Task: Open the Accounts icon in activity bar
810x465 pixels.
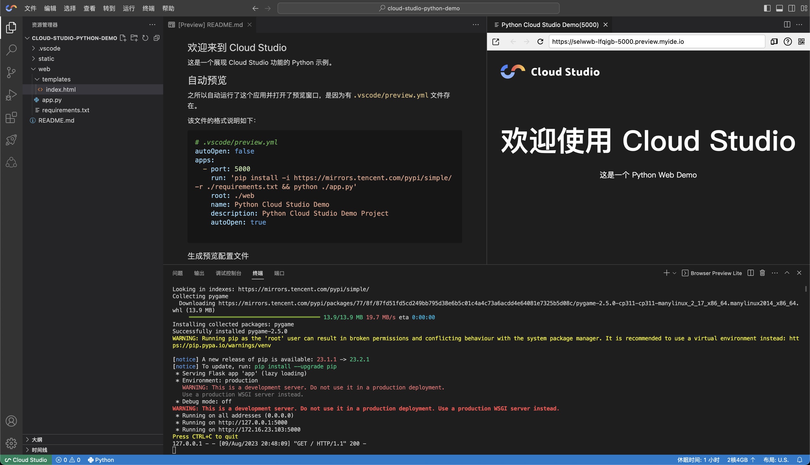Action: pyautogui.click(x=11, y=421)
